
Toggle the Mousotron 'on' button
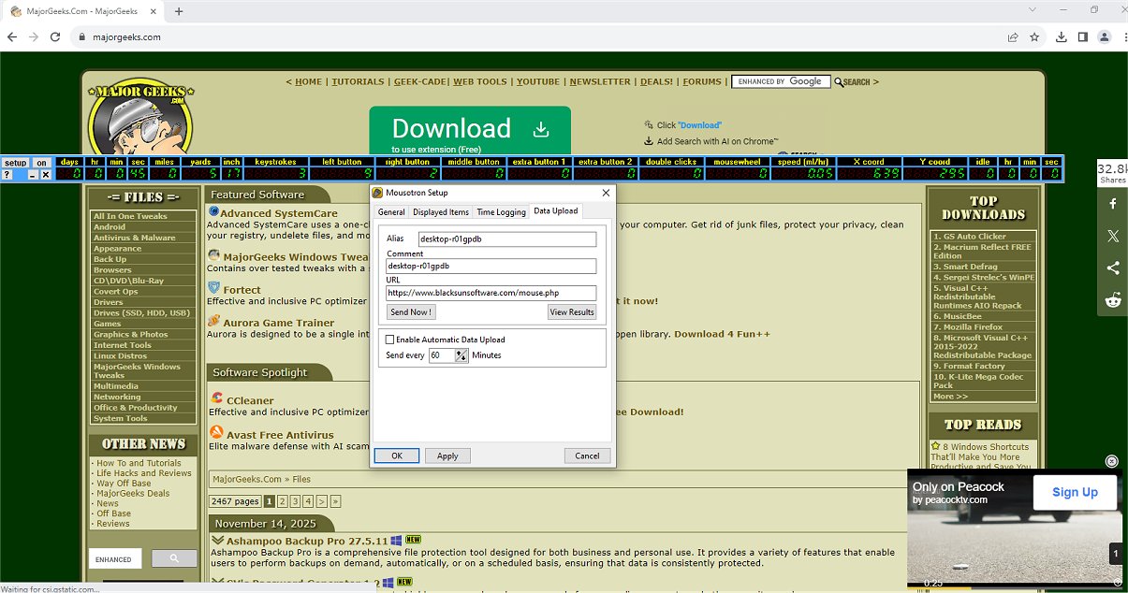(x=41, y=163)
